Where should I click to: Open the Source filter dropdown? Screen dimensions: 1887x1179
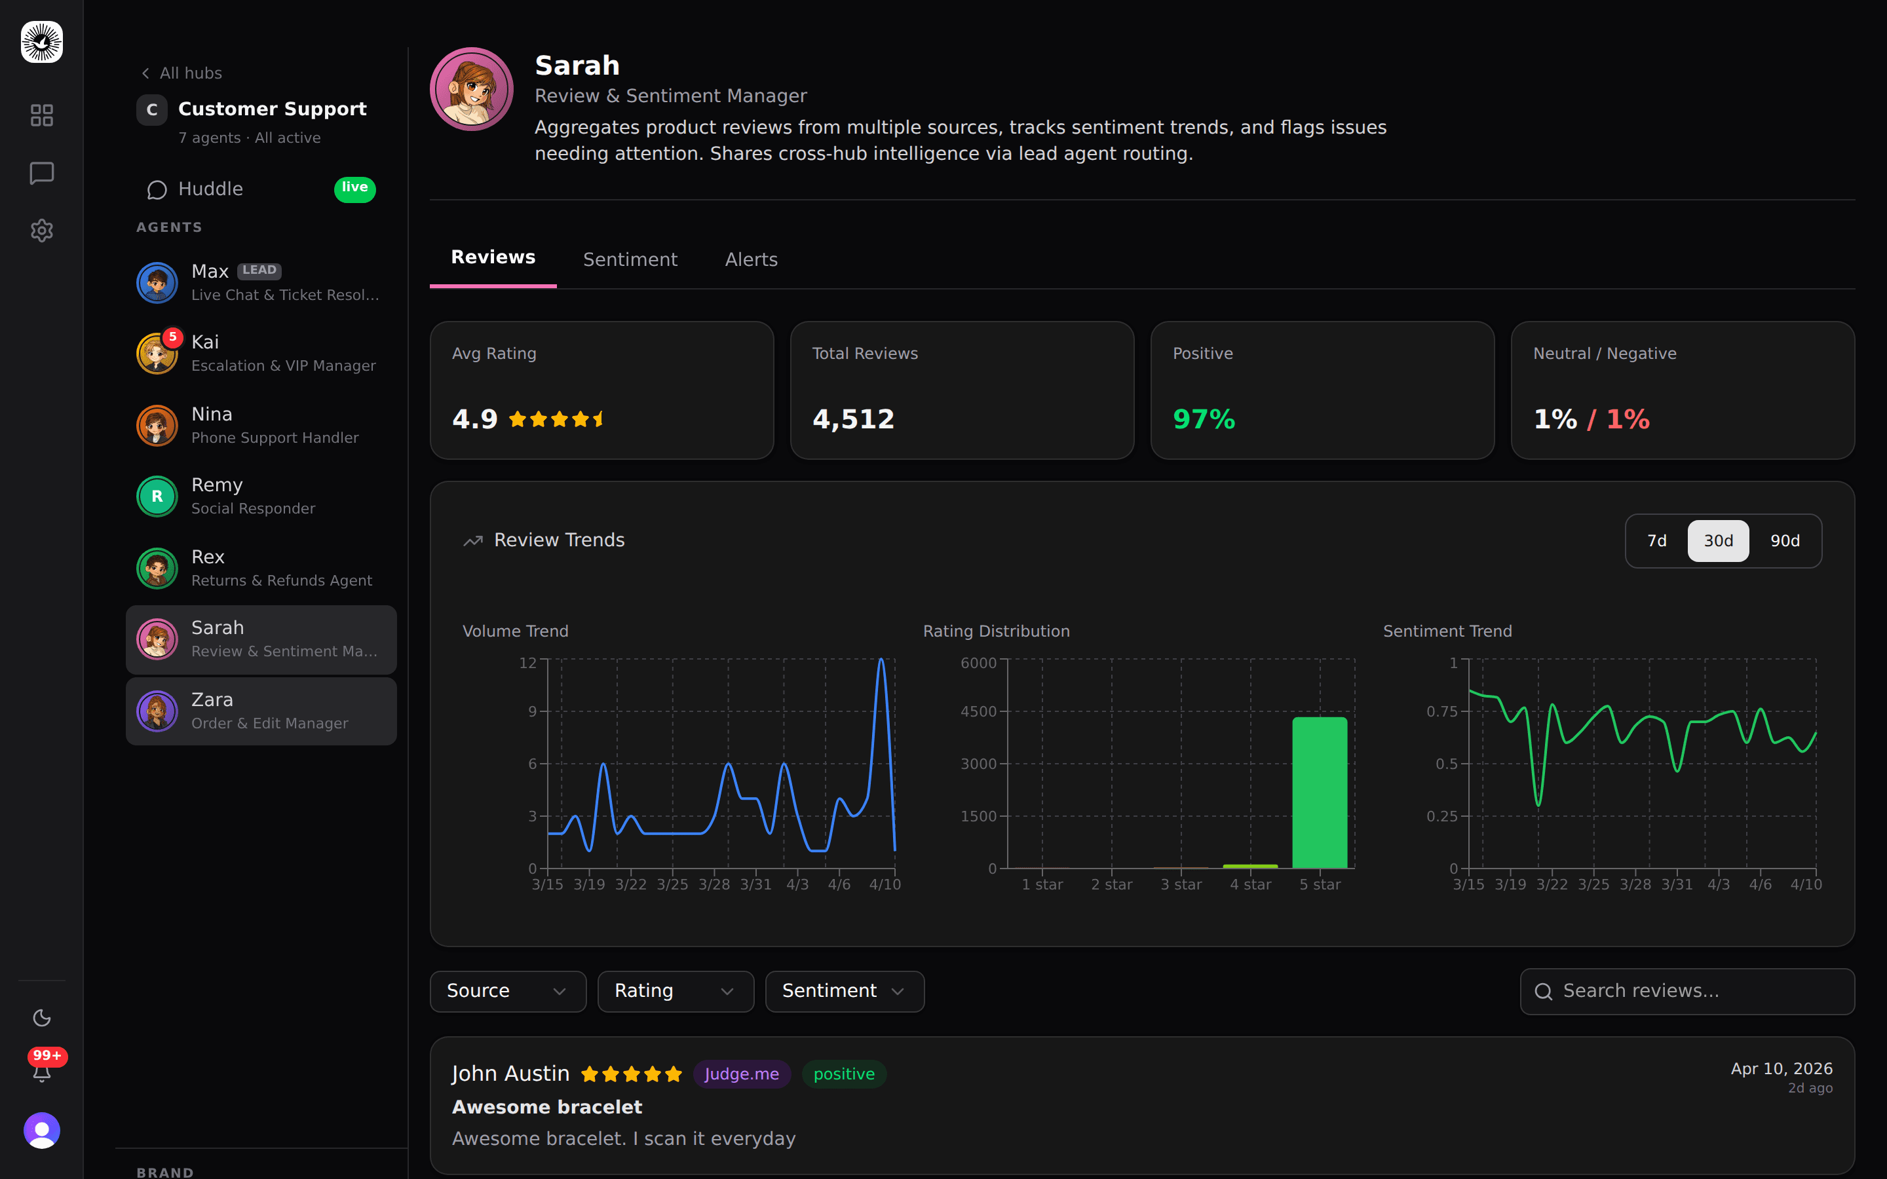pos(508,990)
